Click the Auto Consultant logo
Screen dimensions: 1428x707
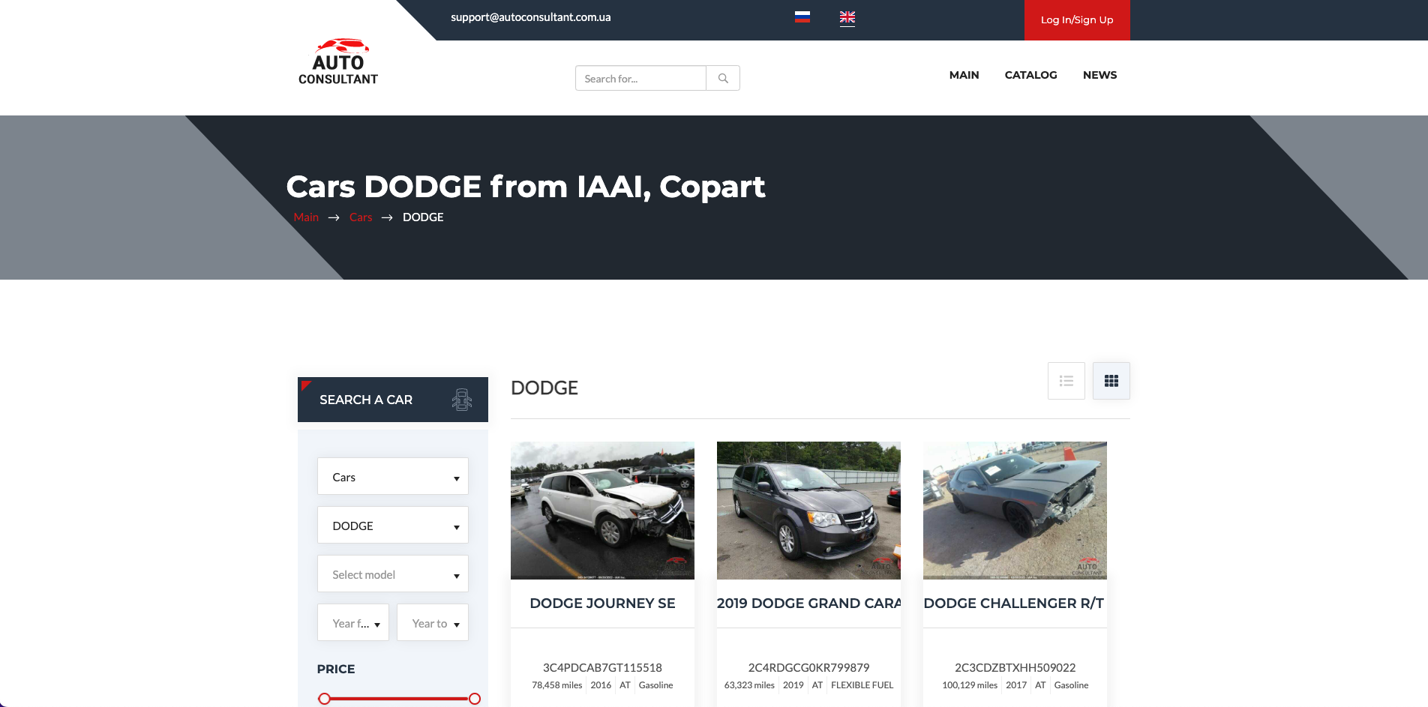click(x=338, y=60)
